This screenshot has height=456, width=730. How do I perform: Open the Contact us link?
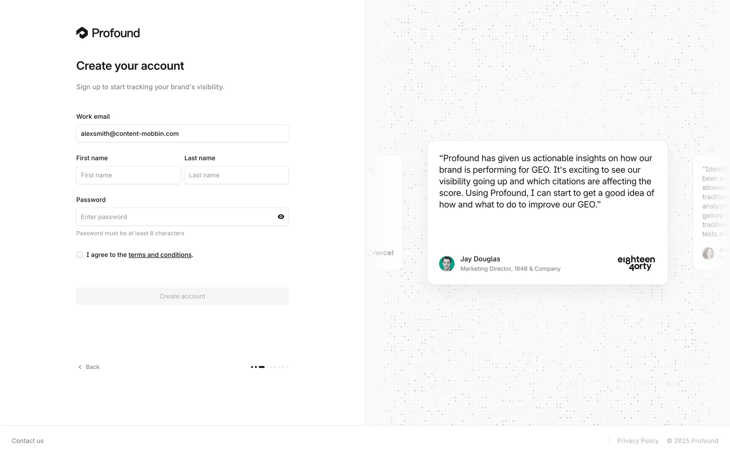point(27,441)
